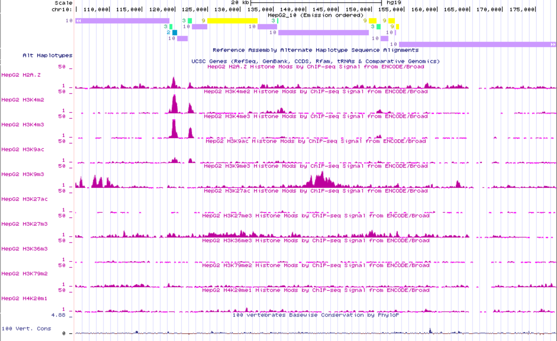
Task: Select the blue state 2 chromatin segment
Action: pyautogui.click(x=175, y=33)
